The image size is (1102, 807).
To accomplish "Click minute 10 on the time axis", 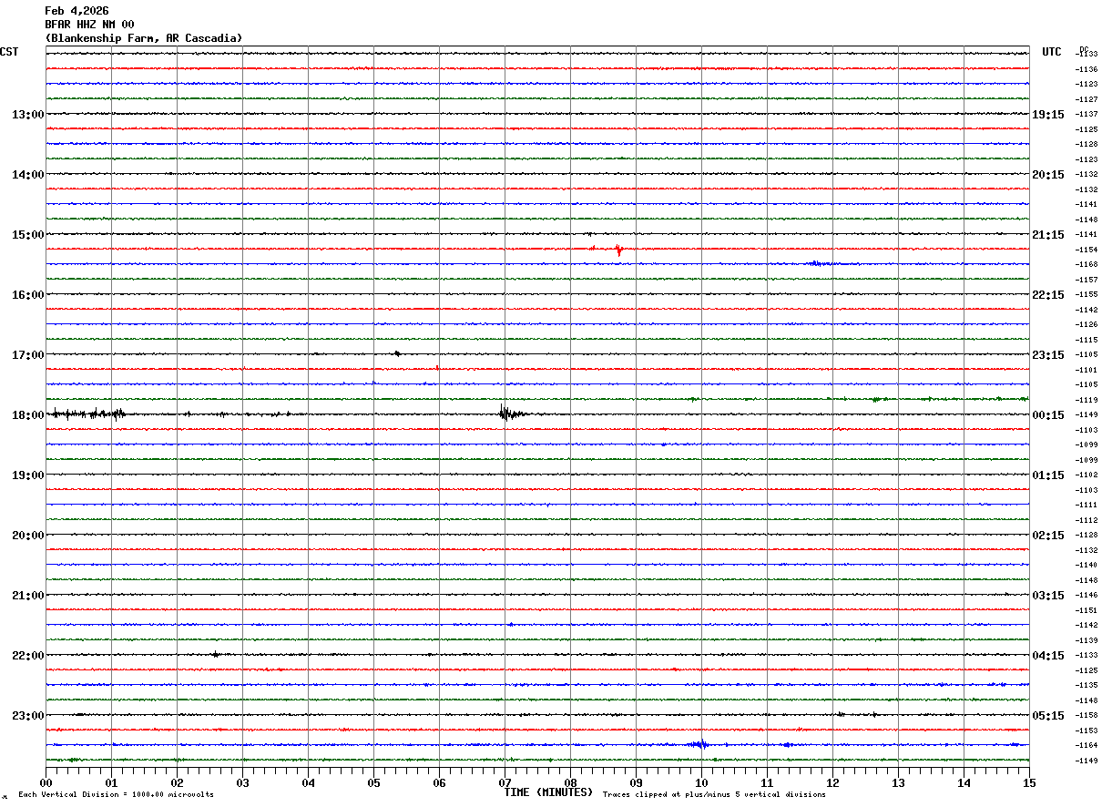I will [701, 782].
